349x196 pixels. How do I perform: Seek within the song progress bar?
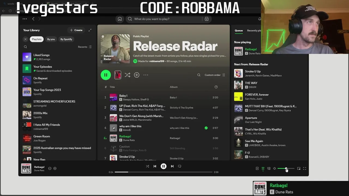(164, 172)
